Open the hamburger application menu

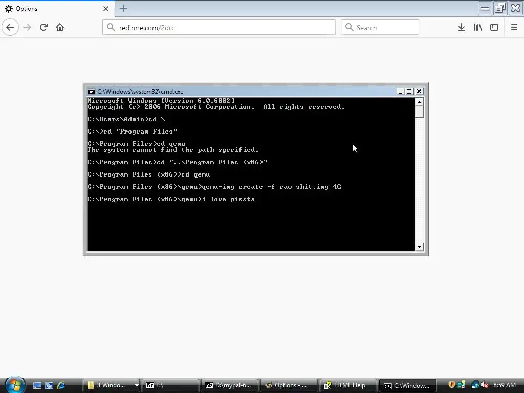[514, 28]
